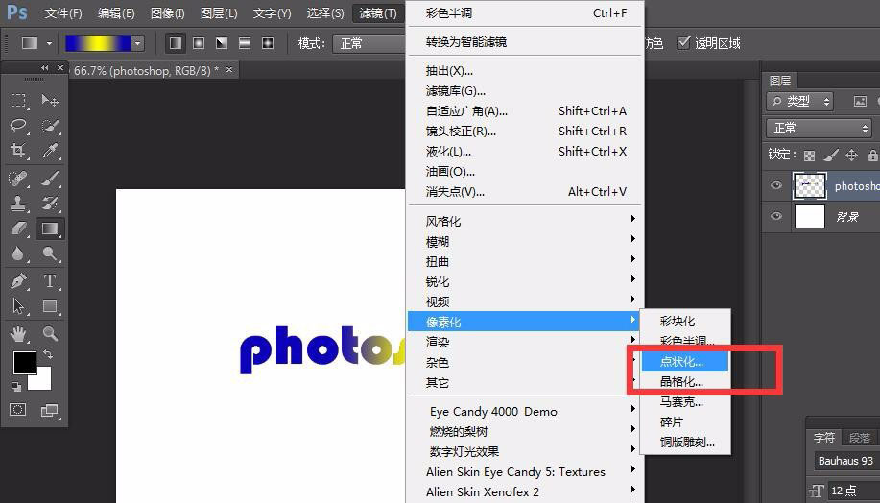Toggle lock transparent pixels
The height and width of the screenshot is (503, 880).
[x=809, y=155]
